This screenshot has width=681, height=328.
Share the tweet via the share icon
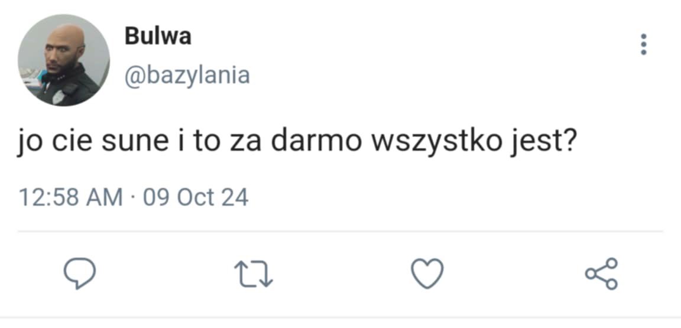(x=601, y=273)
